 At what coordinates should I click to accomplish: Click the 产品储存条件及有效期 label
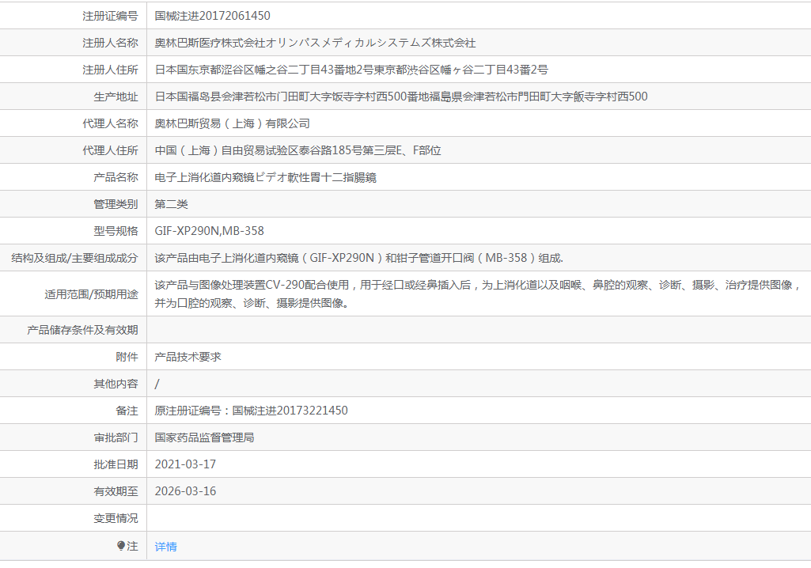tap(82, 330)
